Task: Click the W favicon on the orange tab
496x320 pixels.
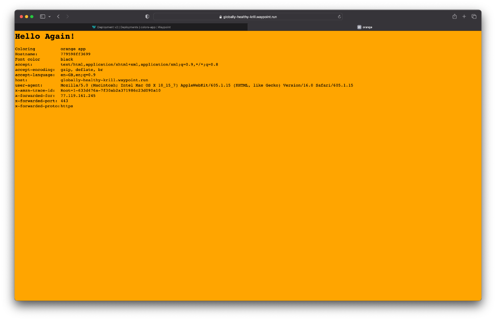Action: [359, 27]
